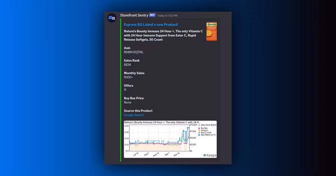
Task: Open the Keepa price history chart image
Action: click(159, 139)
